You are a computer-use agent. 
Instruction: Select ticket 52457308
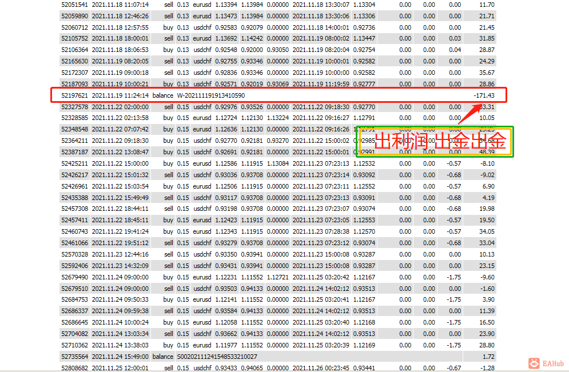[74, 209]
